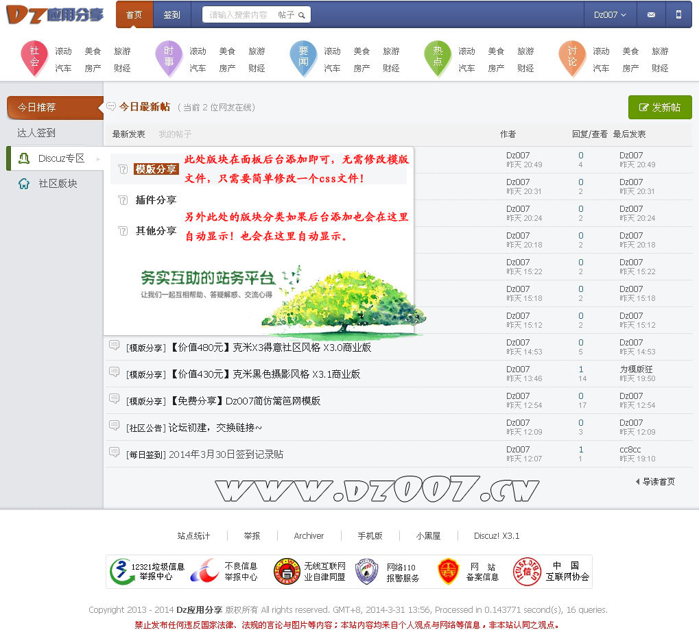Viewport: 699px width, 630px height.
Task: Click the [每日签到] category tag
Action: (146, 455)
